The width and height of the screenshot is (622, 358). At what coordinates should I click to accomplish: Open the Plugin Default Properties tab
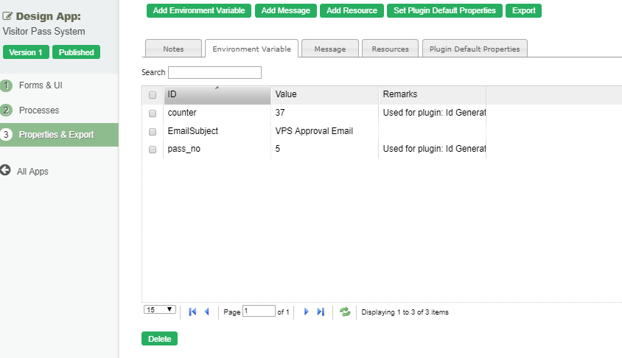475,49
